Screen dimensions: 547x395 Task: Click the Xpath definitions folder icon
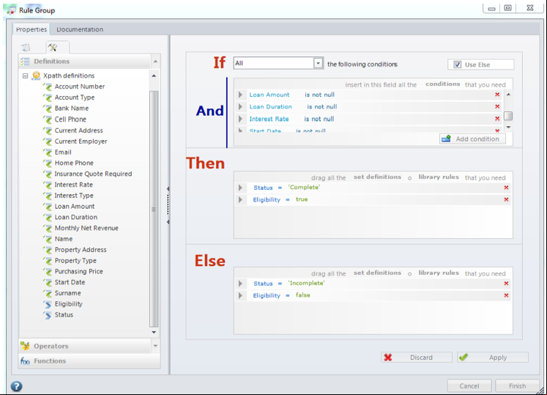(36, 75)
